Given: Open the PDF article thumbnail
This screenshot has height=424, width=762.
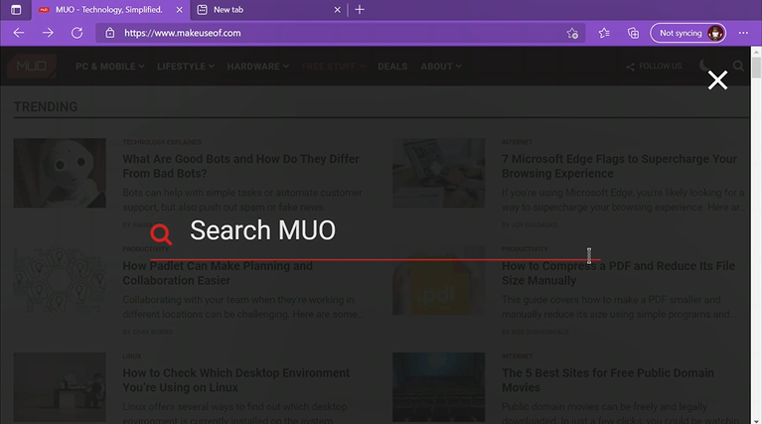Looking at the screenshot, I should tap(438, 280).
